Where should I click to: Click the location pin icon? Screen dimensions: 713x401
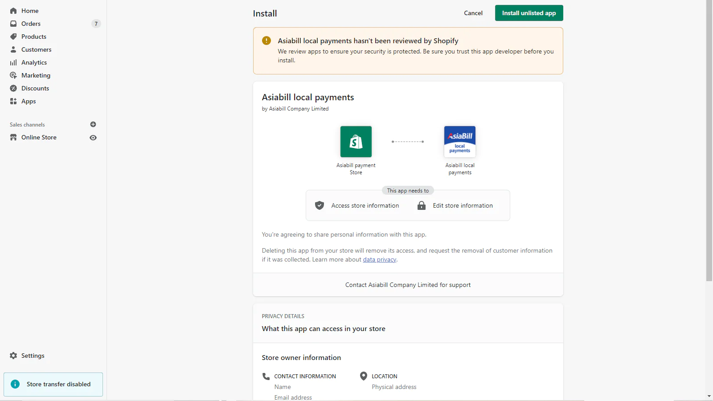tap(364, 376)
